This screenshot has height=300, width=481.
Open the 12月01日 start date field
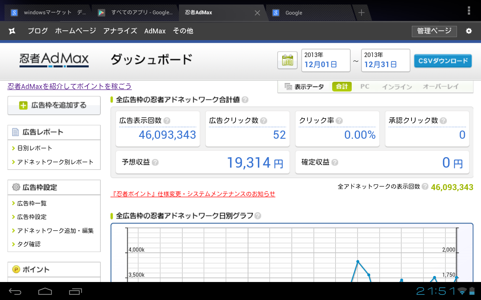pos(326,60)
